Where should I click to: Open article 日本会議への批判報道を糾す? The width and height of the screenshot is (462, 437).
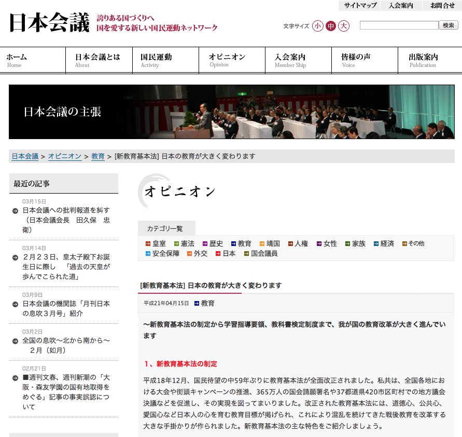coord(66,220)
